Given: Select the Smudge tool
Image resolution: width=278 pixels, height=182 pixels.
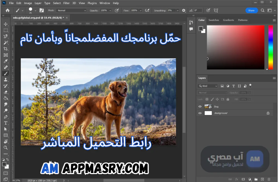Looking at the screenshot, I should 6,104.
